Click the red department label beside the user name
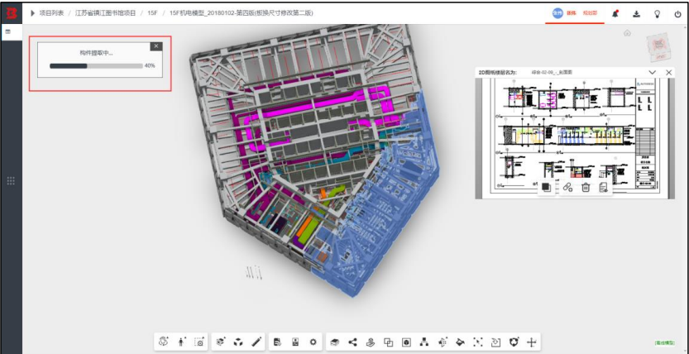689x354 pixels. 590,13
